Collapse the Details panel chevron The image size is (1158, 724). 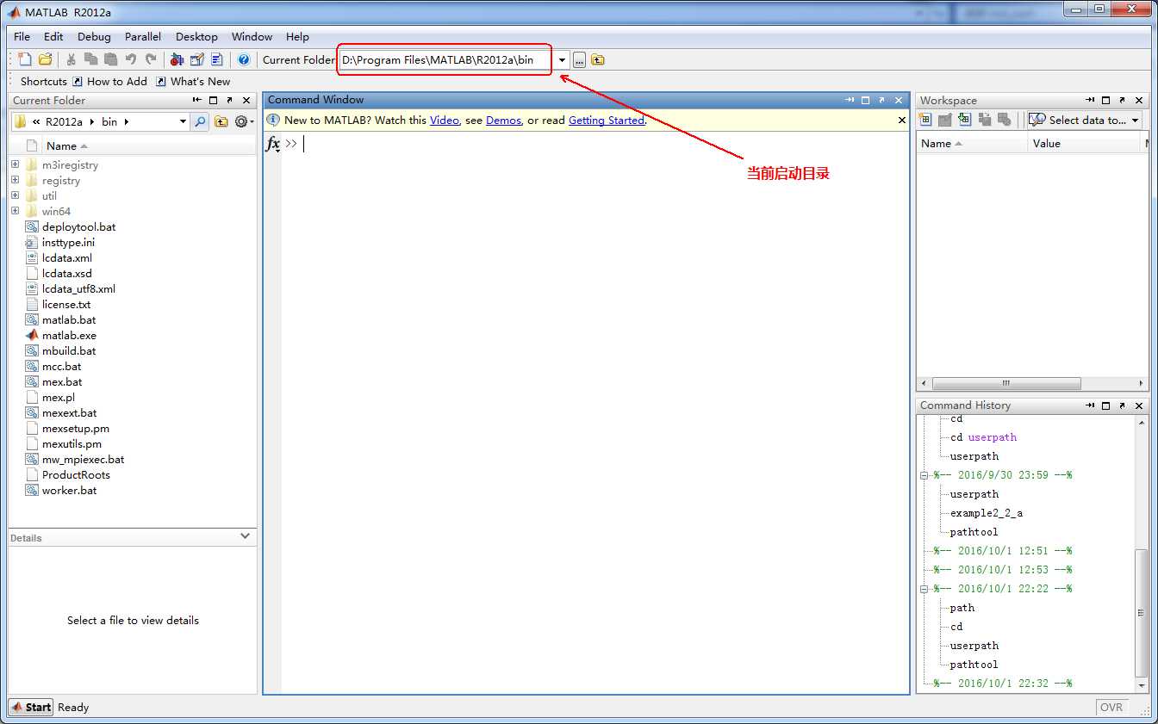(x=246, y=536)
